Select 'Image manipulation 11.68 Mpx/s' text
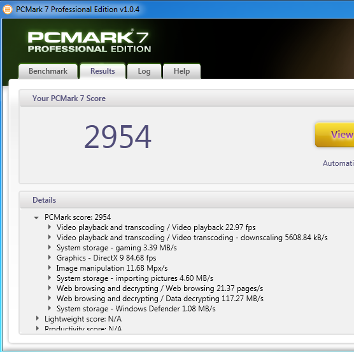This screenshot has width=354, height=352. tap(112, 268)
